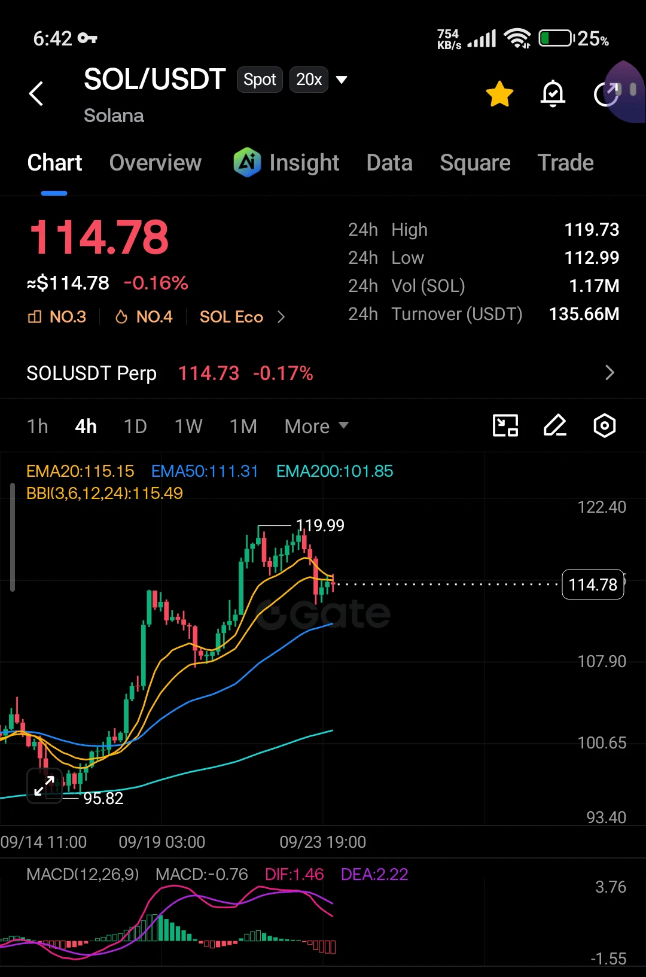Viewport: 646px width, 977px height.
Task: Tap the battery indicator in status bar
Action: coord(556,39)
